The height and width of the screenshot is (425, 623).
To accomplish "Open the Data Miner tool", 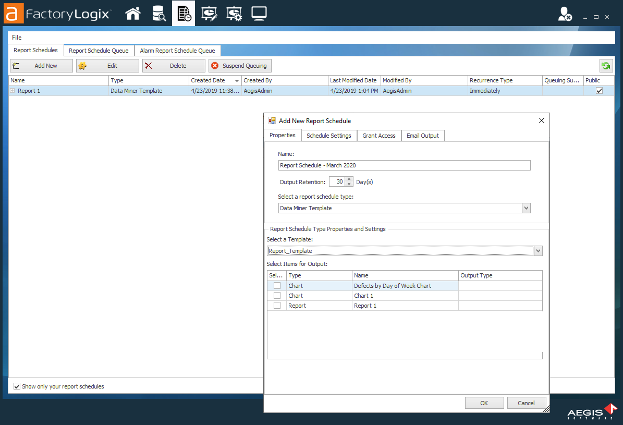I will tap(158, 13).
